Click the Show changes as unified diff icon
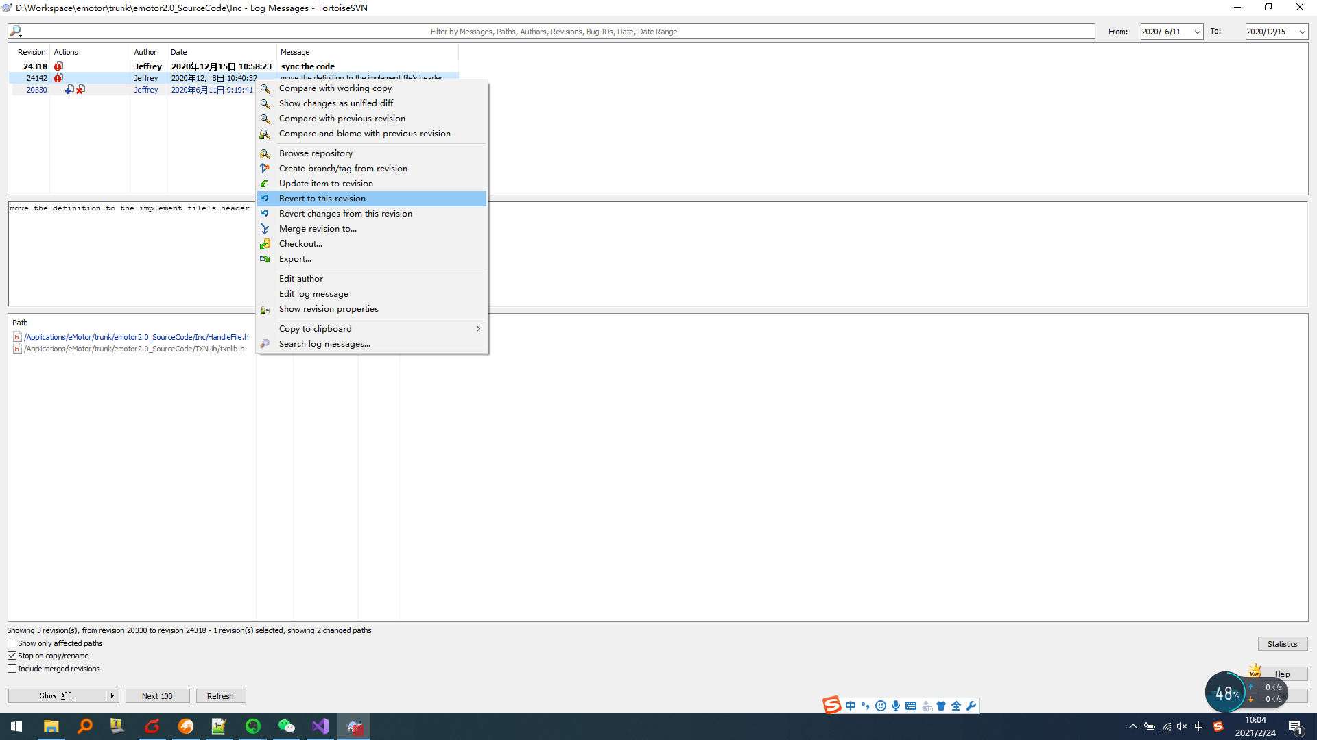The image size is (1317, 740). coord(265,103)
